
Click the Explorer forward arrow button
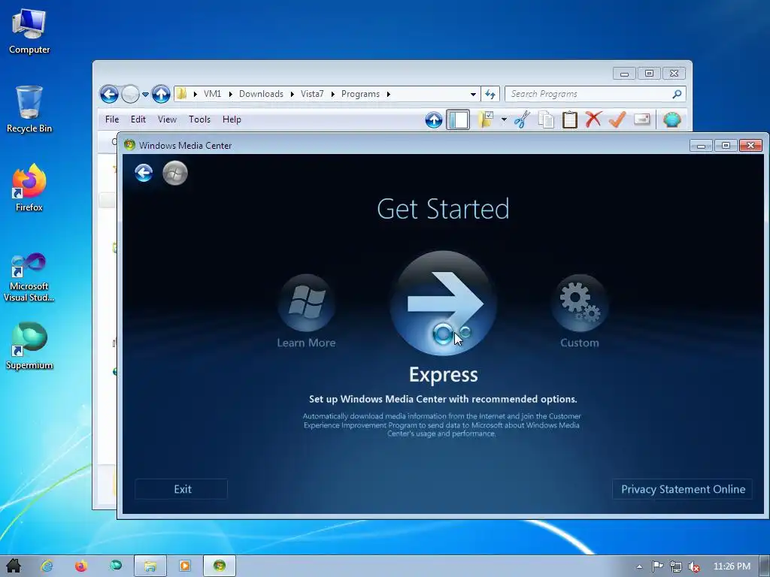point(130,94)
